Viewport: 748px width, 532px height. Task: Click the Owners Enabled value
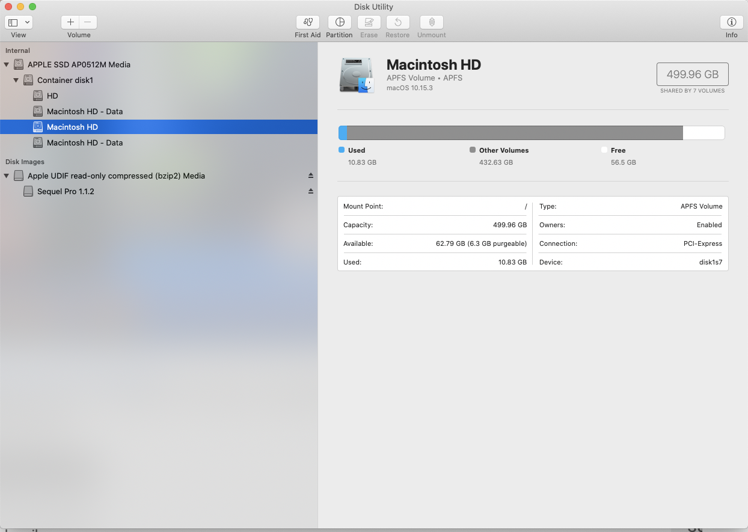(709, 225)
